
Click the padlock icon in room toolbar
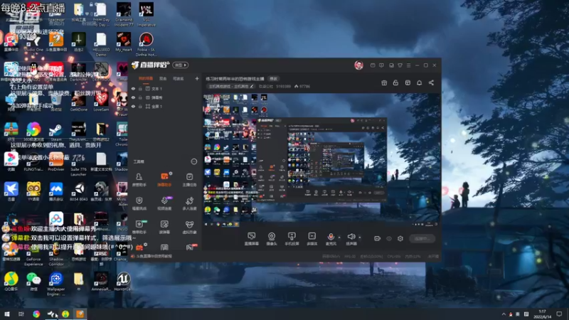point(395,82)
